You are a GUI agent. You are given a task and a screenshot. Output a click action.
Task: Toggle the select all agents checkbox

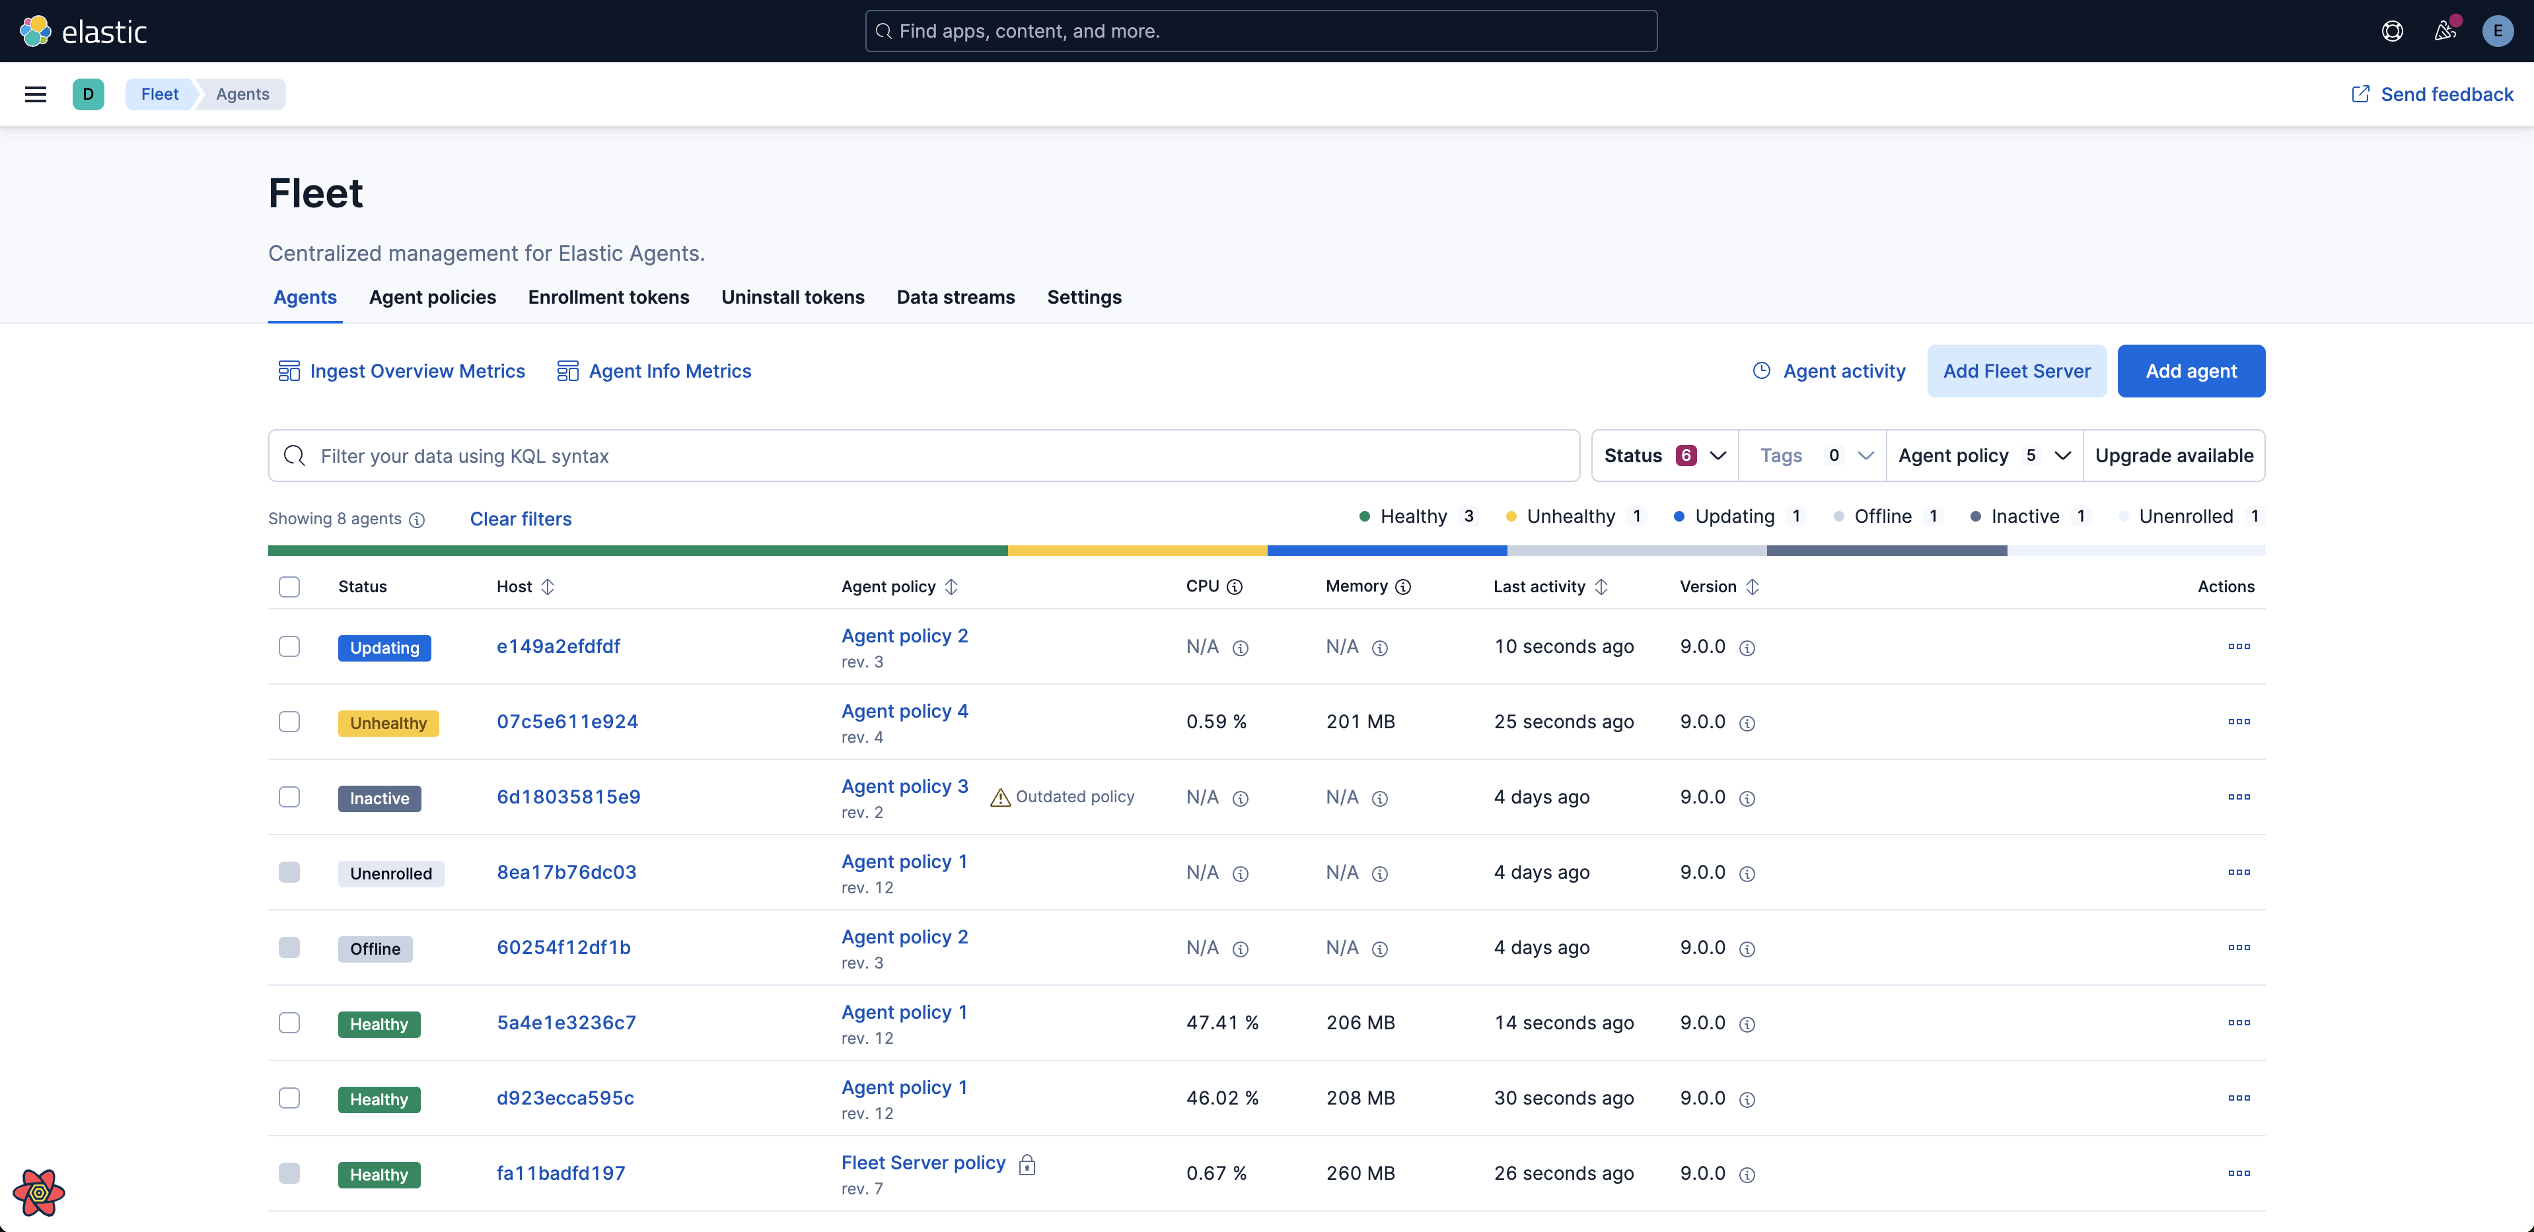tap(289, 586)
